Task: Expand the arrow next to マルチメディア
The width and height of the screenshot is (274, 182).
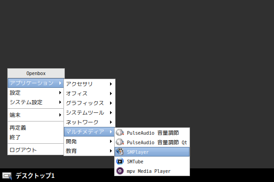Action: 111,131
